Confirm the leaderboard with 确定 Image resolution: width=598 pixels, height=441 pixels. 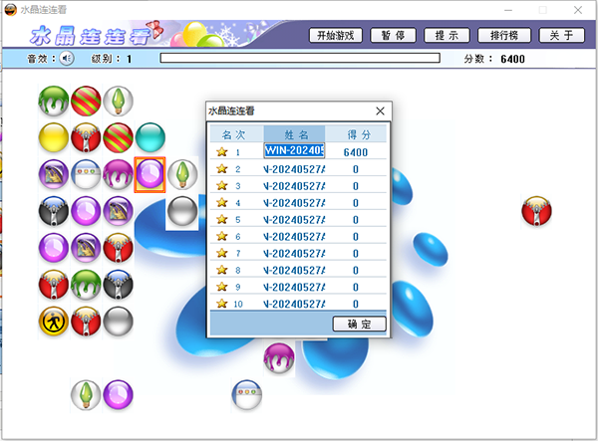(x=359, y=325)
